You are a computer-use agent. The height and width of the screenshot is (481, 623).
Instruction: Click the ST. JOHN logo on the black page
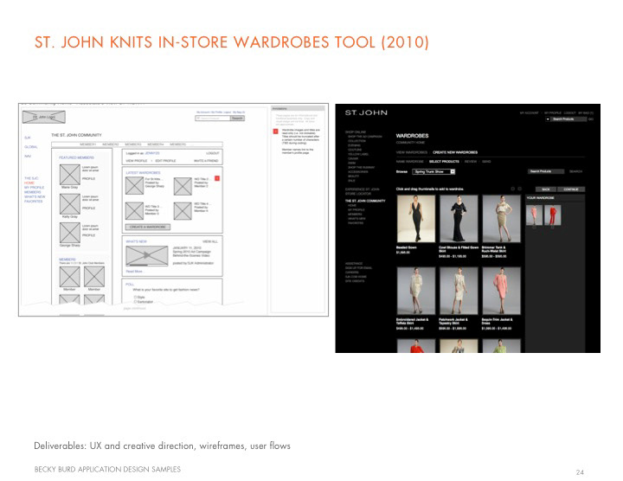coord(366,112)
